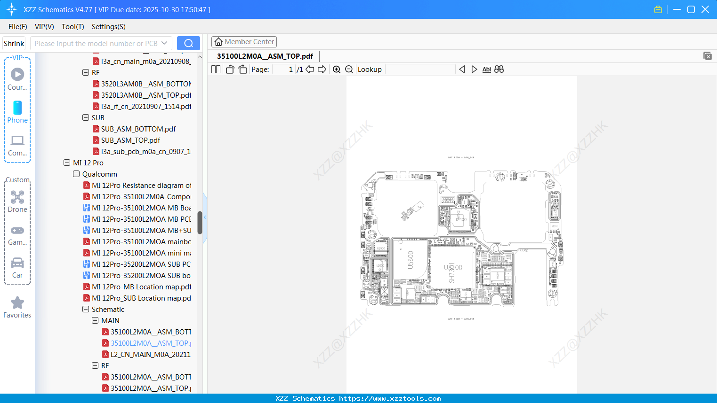717x403 pixels.
Task: Open the File(F) menu
Action: (x=18, y=27)
